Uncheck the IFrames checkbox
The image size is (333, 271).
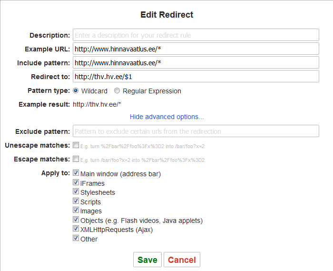click(x=76, y=182)
